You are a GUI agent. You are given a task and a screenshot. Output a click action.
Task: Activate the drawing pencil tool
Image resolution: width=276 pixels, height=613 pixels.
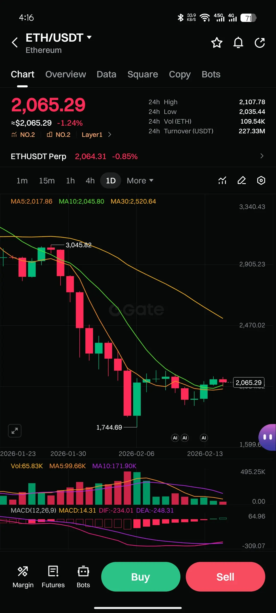pyautogui.click(x=242, y=181)
